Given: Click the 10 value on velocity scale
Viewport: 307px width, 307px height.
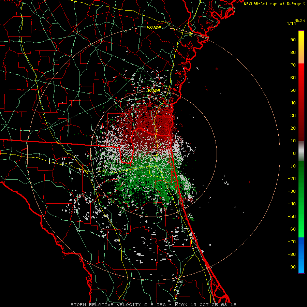Looking at the screenshot, I should pos(293,141).
